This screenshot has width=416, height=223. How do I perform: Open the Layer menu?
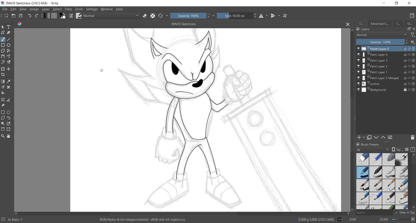click(45, 9)
